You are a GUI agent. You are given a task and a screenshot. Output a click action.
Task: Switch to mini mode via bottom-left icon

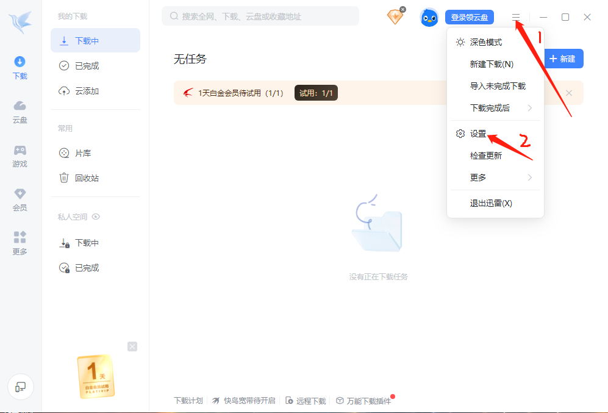click(x=21, y=387)
